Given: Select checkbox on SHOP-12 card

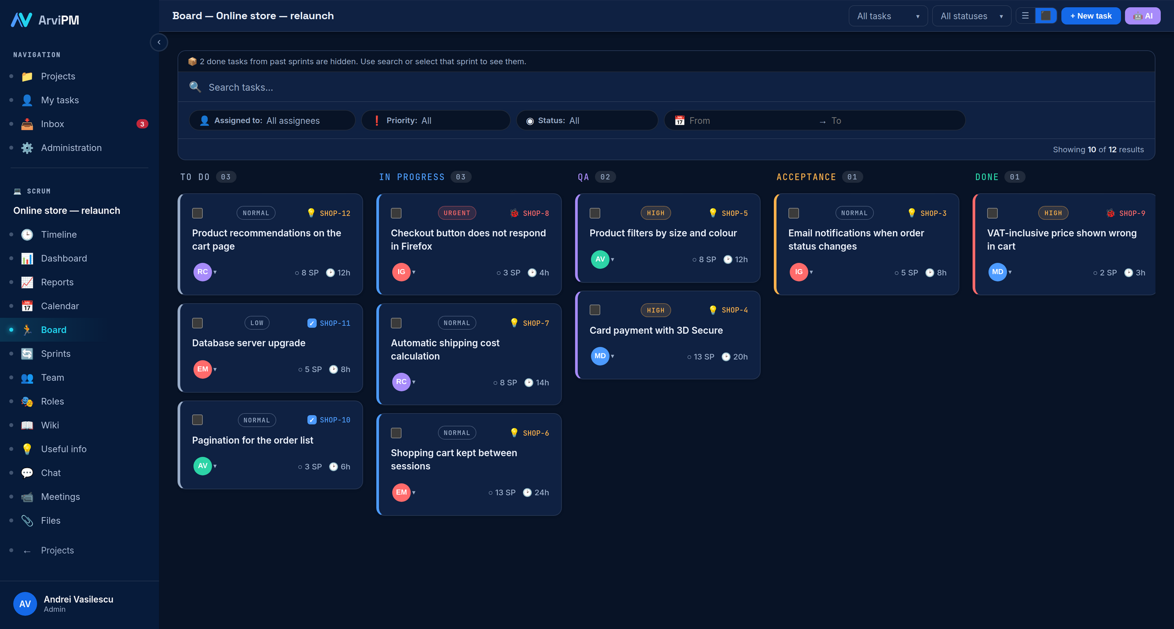Looking at the screenshot, I should 198,213.
